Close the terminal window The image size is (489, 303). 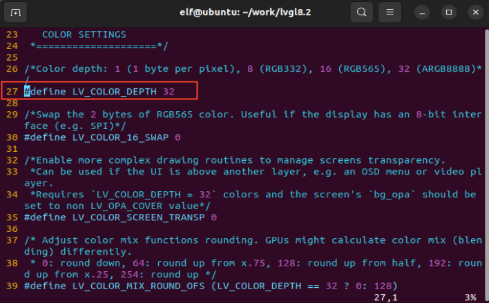[x=476, y=12]
